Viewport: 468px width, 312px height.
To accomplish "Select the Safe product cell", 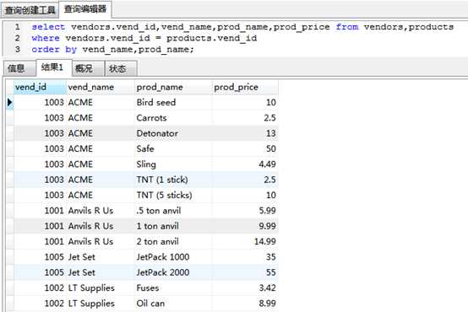I will coord(173,148).
